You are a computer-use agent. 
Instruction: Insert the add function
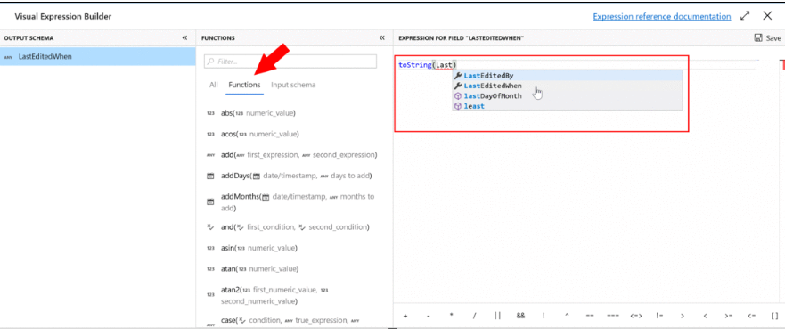[298, 155]
